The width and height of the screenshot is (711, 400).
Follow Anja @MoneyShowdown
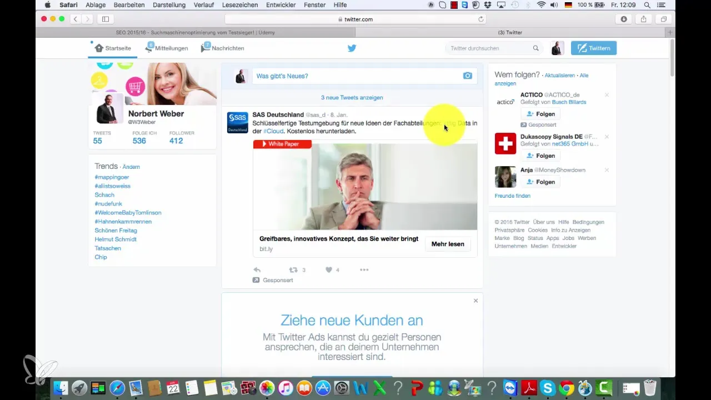540,182
